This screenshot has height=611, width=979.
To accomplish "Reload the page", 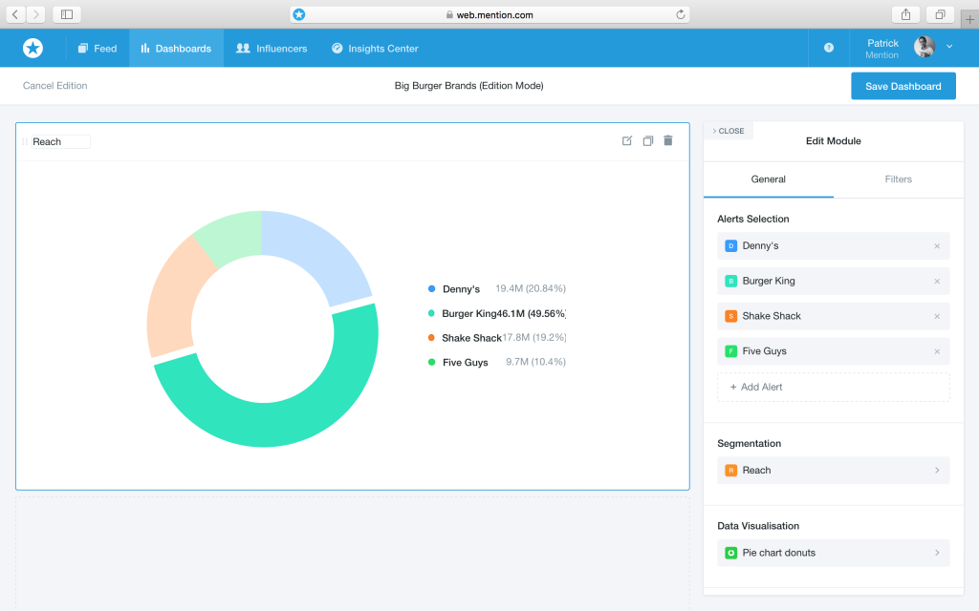I will 680,14.
